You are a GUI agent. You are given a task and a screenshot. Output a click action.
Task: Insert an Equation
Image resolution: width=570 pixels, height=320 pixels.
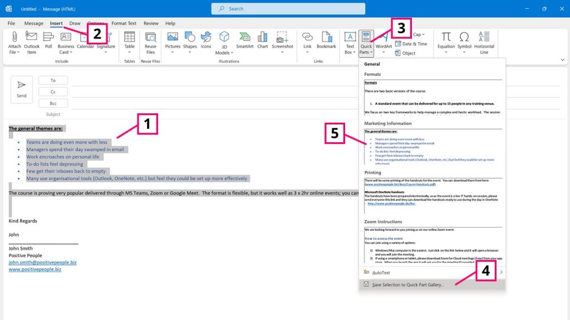click(x=447, y=40)
